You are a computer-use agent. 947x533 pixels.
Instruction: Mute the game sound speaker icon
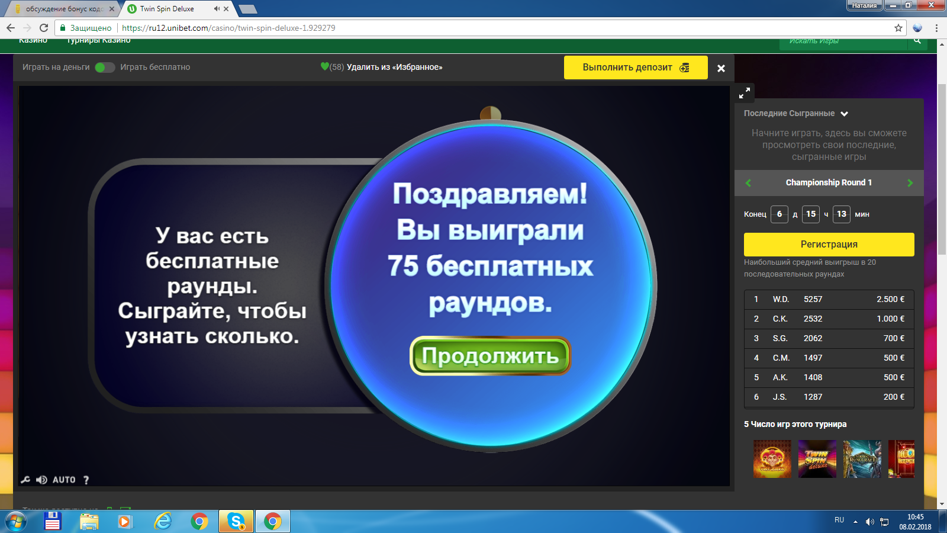pos(41,480)
